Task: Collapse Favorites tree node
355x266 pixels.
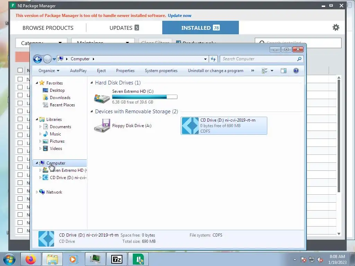Action: tap(37, 83)
